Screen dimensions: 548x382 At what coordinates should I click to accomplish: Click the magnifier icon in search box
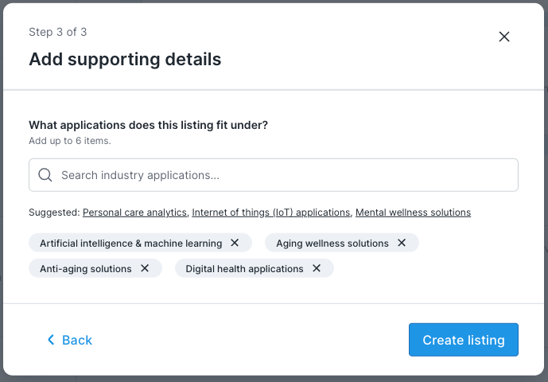(45, 175)
